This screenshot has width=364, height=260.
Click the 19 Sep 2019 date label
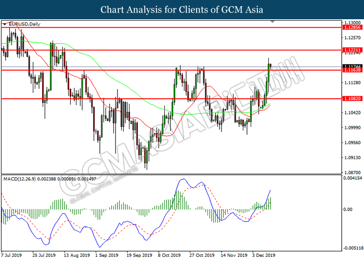tap(139, 255)
